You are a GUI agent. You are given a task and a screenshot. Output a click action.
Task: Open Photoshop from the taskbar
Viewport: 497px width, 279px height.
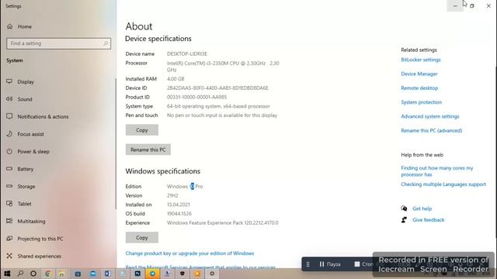(137, 274)
